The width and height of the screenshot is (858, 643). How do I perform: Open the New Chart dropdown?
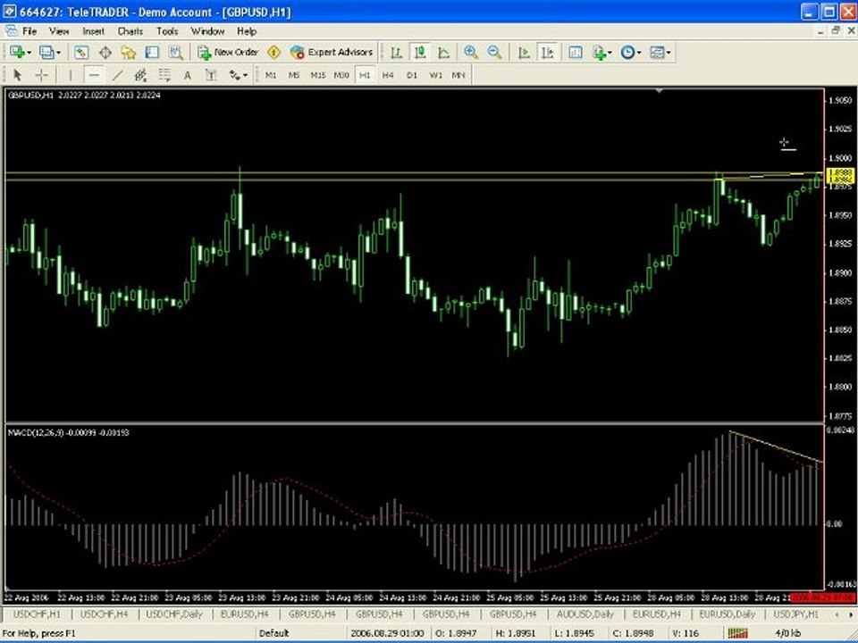tap(21, 53)
